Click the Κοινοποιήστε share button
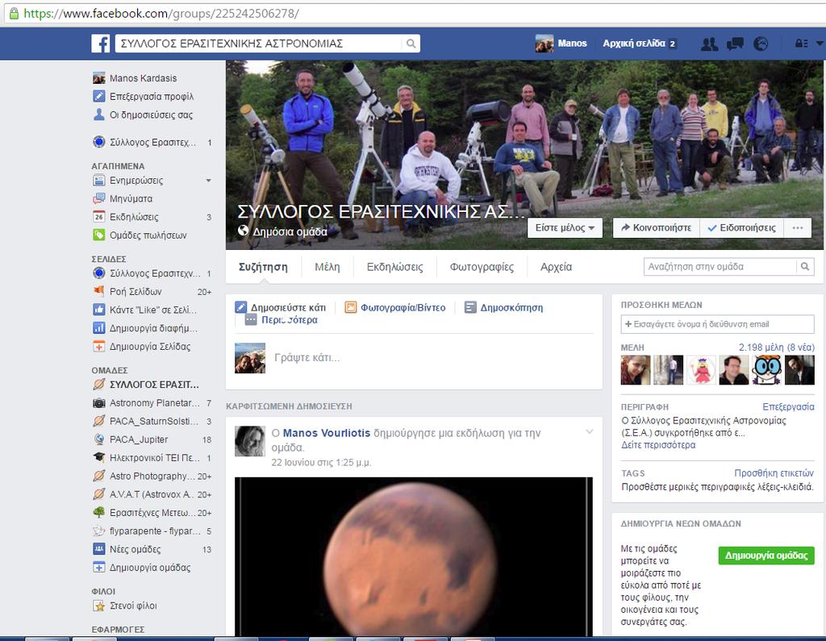Screen dimensions: 826x641 click(x=657, y=227)
